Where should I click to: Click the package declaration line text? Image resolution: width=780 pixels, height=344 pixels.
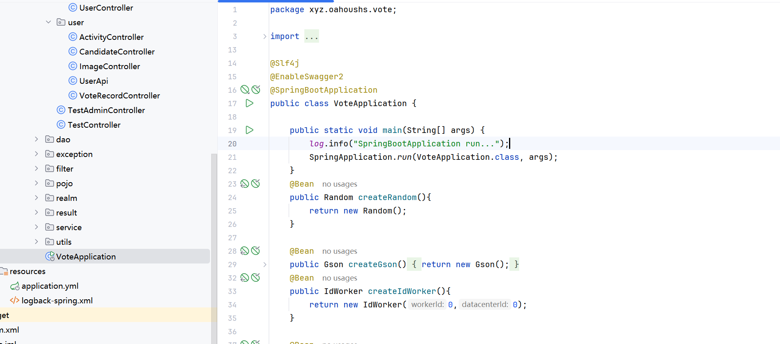333,9
